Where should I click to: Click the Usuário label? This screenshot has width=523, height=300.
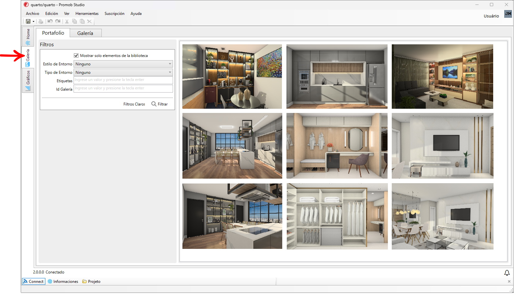click(x=491, y=16)
